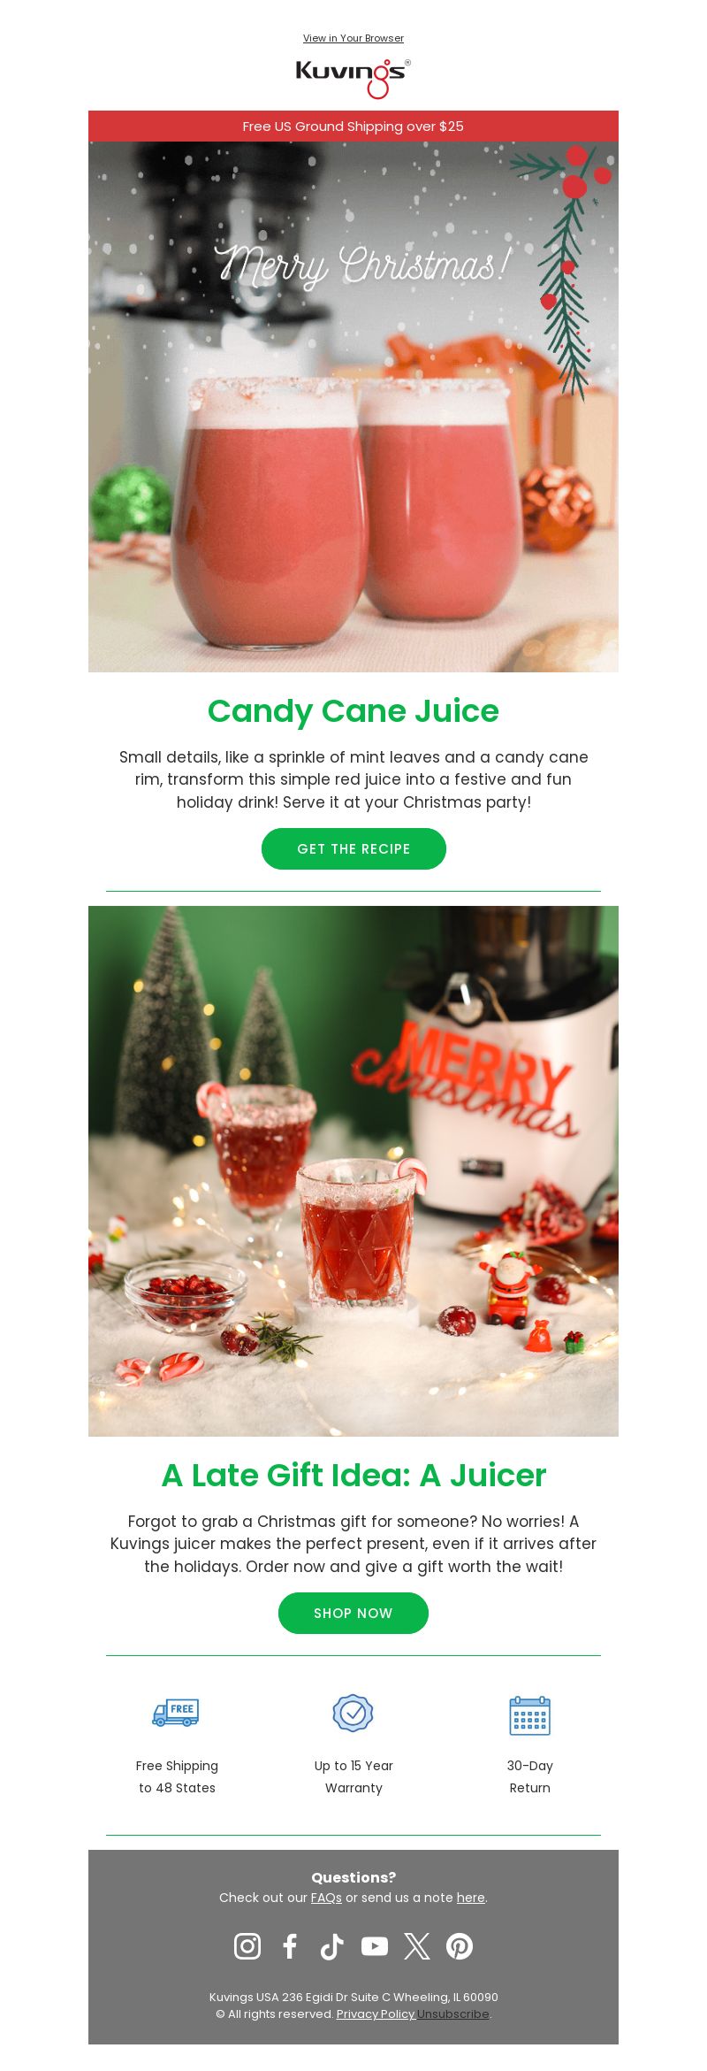Click the free shipping over $25 banner
The height and width of the screenshot is (2071, 707).
tap(353, 127)
